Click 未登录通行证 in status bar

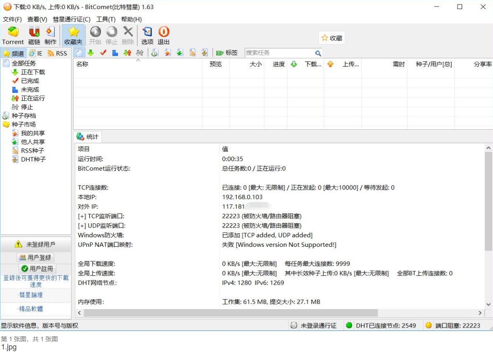313,326
